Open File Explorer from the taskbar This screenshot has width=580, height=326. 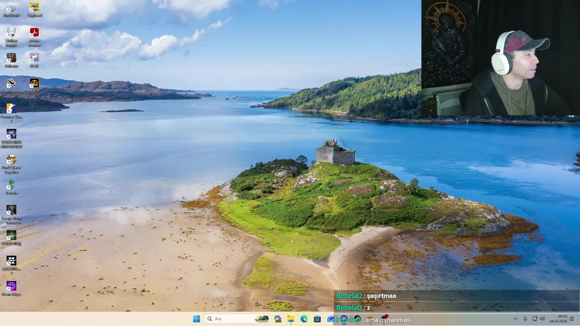tap(291, 319)
